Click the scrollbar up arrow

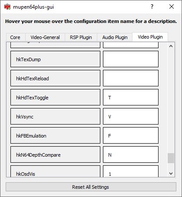(171, 46)
